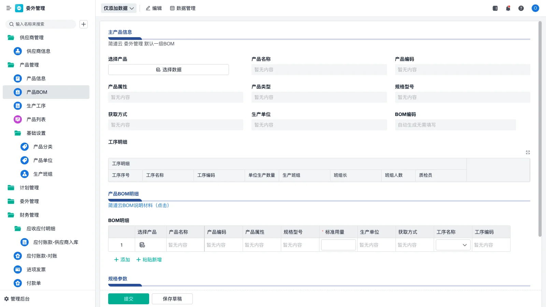Open the 简道云BOM说明材料（点击） link

[x=139, y=205]
